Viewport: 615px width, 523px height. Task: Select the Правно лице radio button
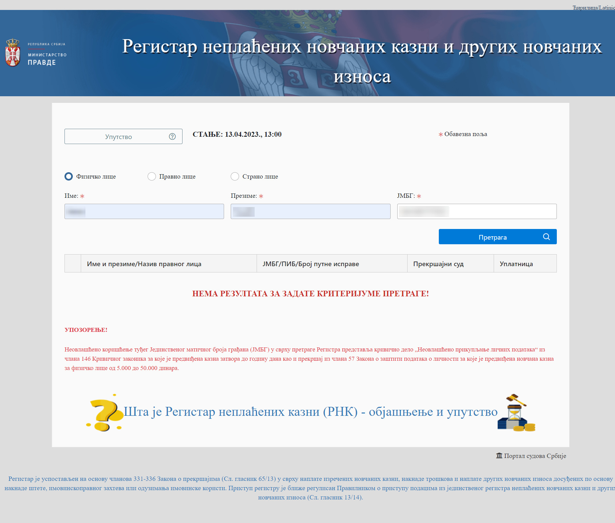[x=152, y=177]
